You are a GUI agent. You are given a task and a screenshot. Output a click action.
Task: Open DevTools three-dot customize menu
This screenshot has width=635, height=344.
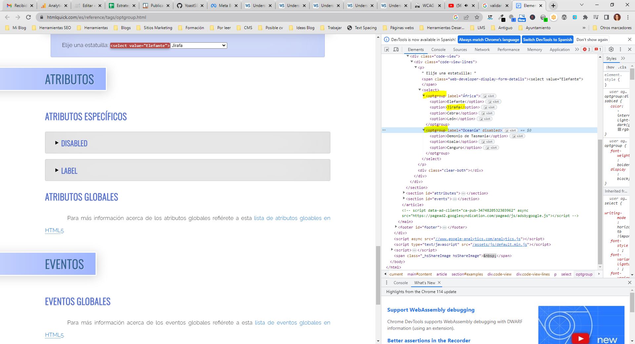tap(620, 49)
